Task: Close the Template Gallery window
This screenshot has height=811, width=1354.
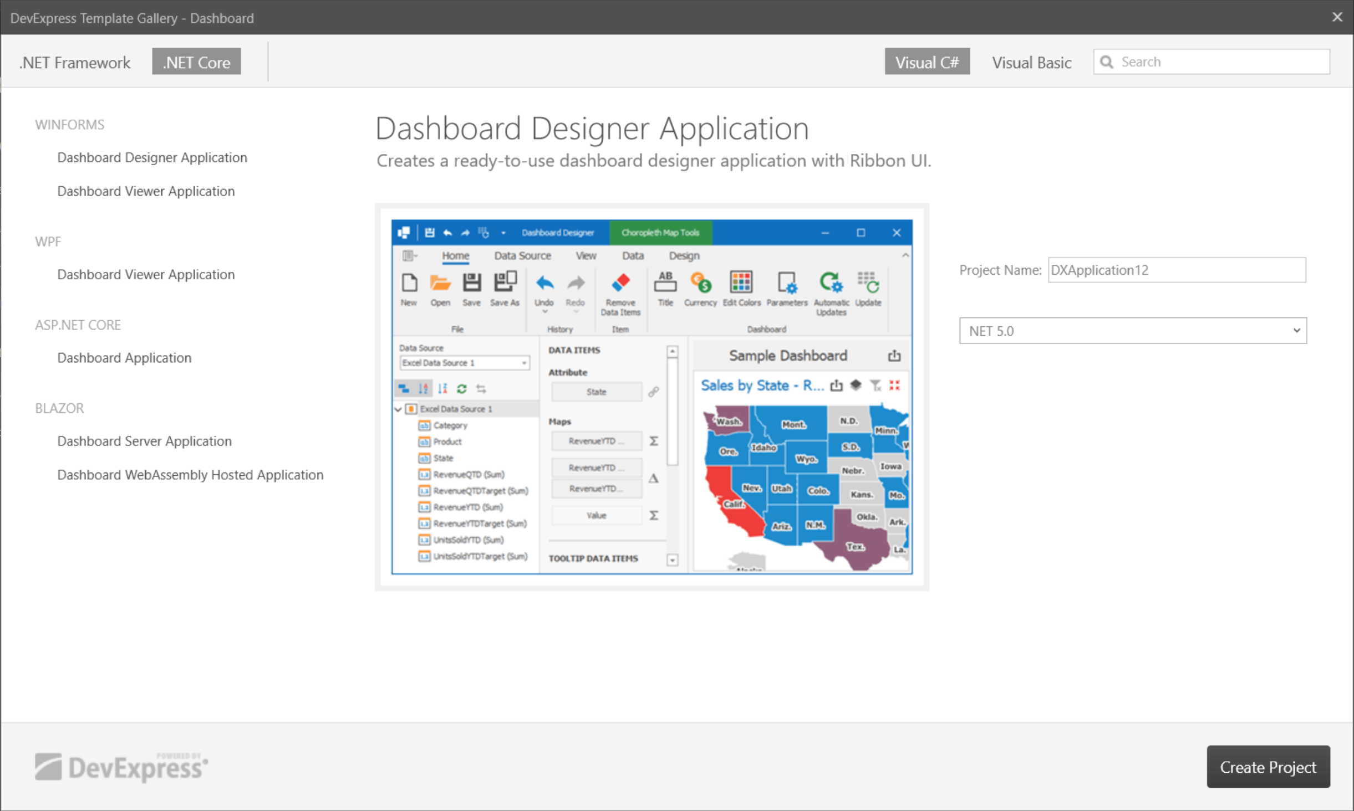Action: [1337, 17]
